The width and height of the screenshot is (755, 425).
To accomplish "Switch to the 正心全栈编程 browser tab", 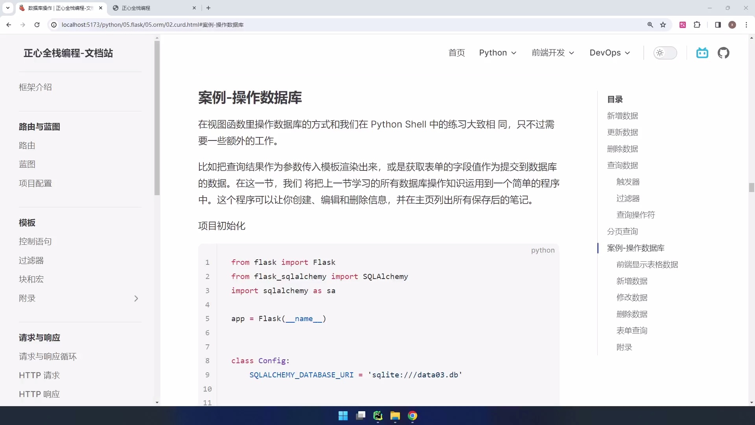I will (136, 8).
